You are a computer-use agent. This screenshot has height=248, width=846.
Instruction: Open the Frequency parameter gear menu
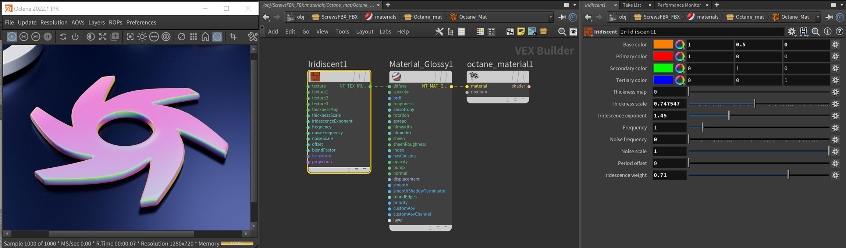coord(835,128)
